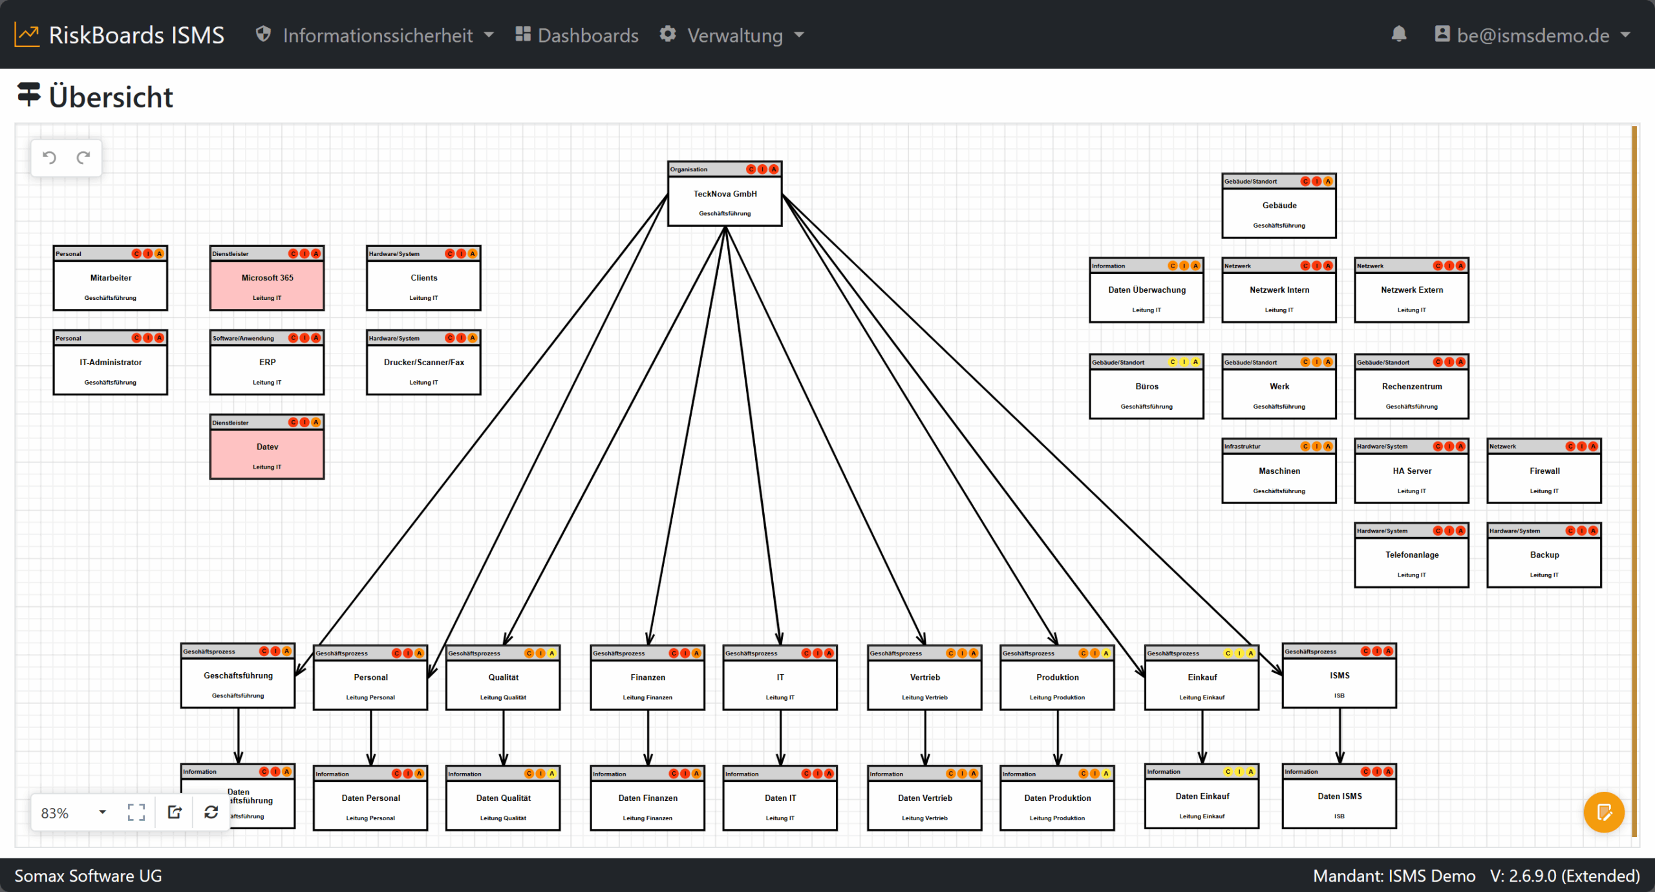Click the C indicator on the ISMS process node
This screenshot has width=1655, height=892.
coord(1365,651)
